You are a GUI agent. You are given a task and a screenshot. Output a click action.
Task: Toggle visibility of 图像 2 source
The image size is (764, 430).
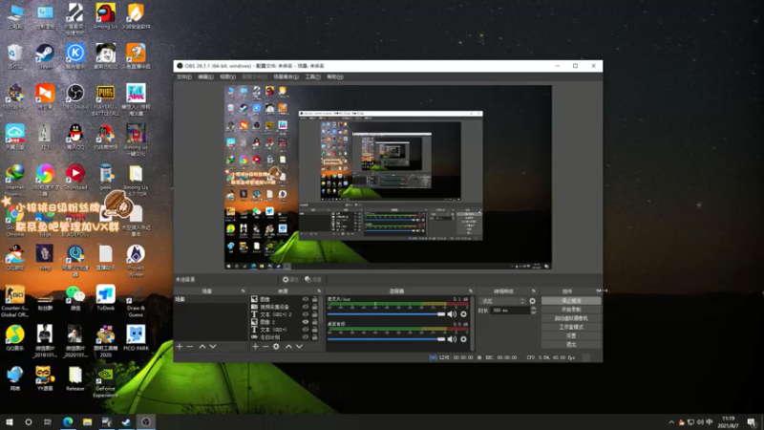306,322
